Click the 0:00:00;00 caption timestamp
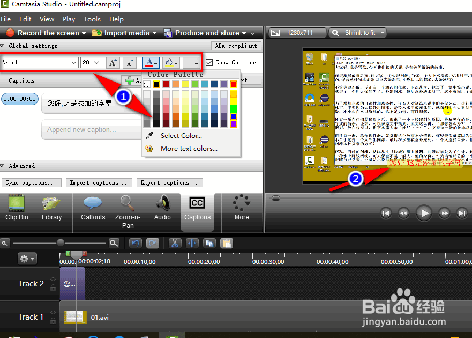 pos(20,99)
